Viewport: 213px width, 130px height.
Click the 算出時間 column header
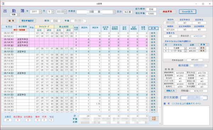tap(64, 27)
